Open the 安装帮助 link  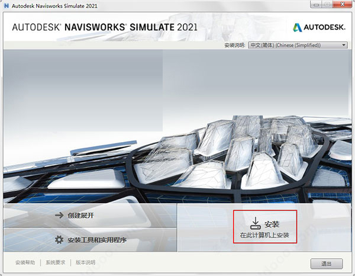point(25,262)
